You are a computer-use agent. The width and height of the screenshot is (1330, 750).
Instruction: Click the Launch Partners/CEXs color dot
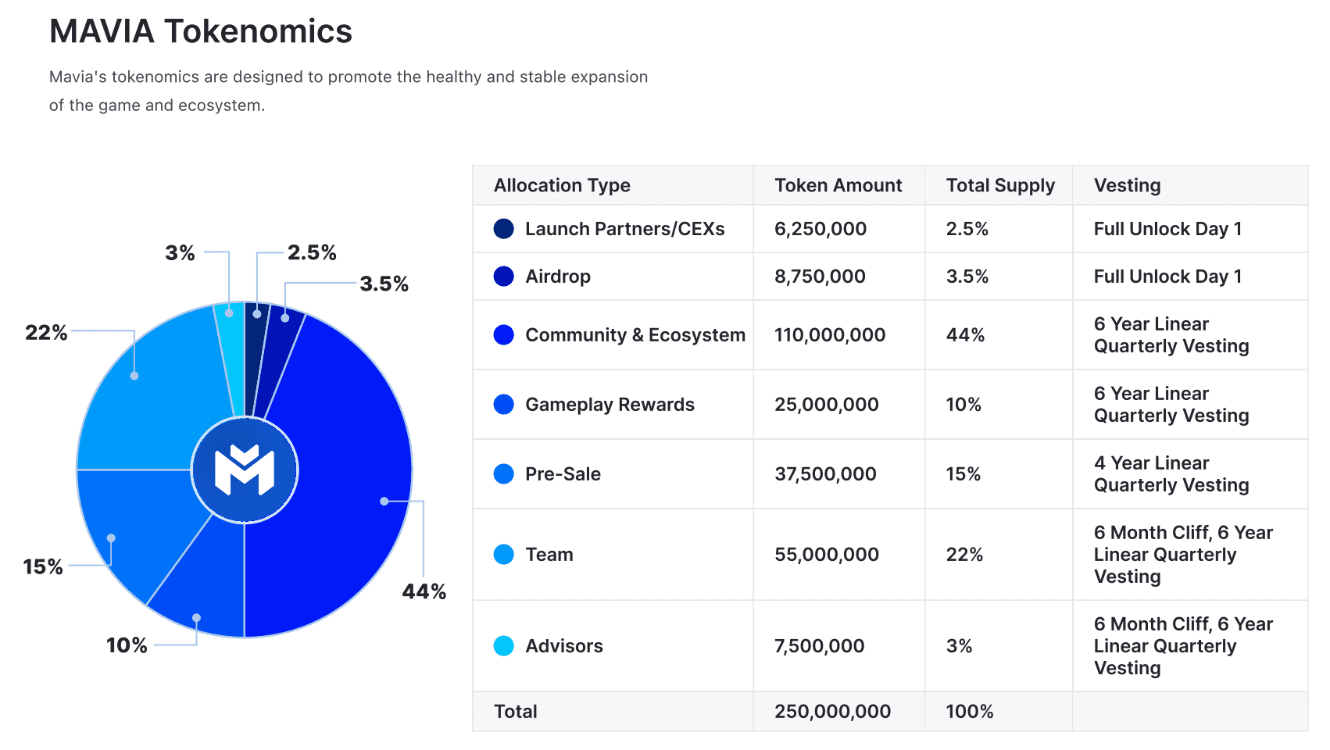coord(504,229)
